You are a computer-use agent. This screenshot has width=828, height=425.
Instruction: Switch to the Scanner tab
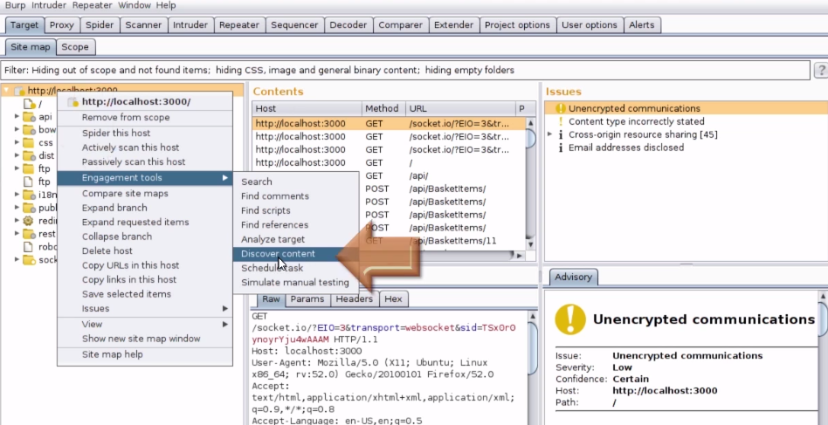click(x=143, y=24)
